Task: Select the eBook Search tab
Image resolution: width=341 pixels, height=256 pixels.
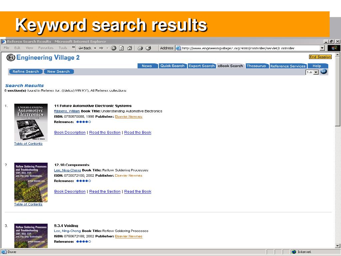Action: 230,66
